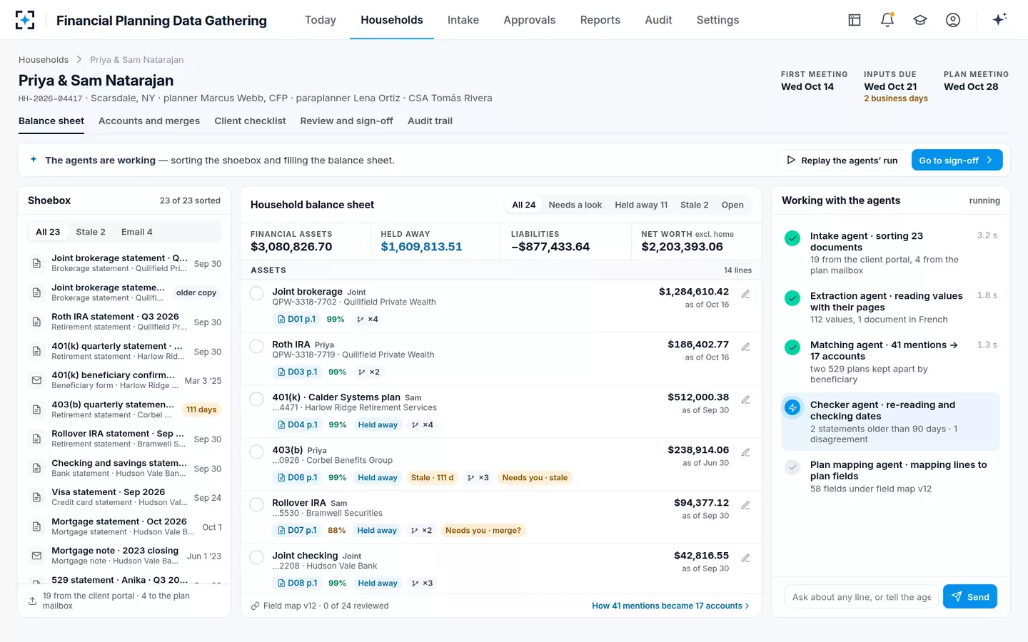Open the D07 p.1 document chip
The height and width of the screenshot is (642, 1028).
(297, 530)
